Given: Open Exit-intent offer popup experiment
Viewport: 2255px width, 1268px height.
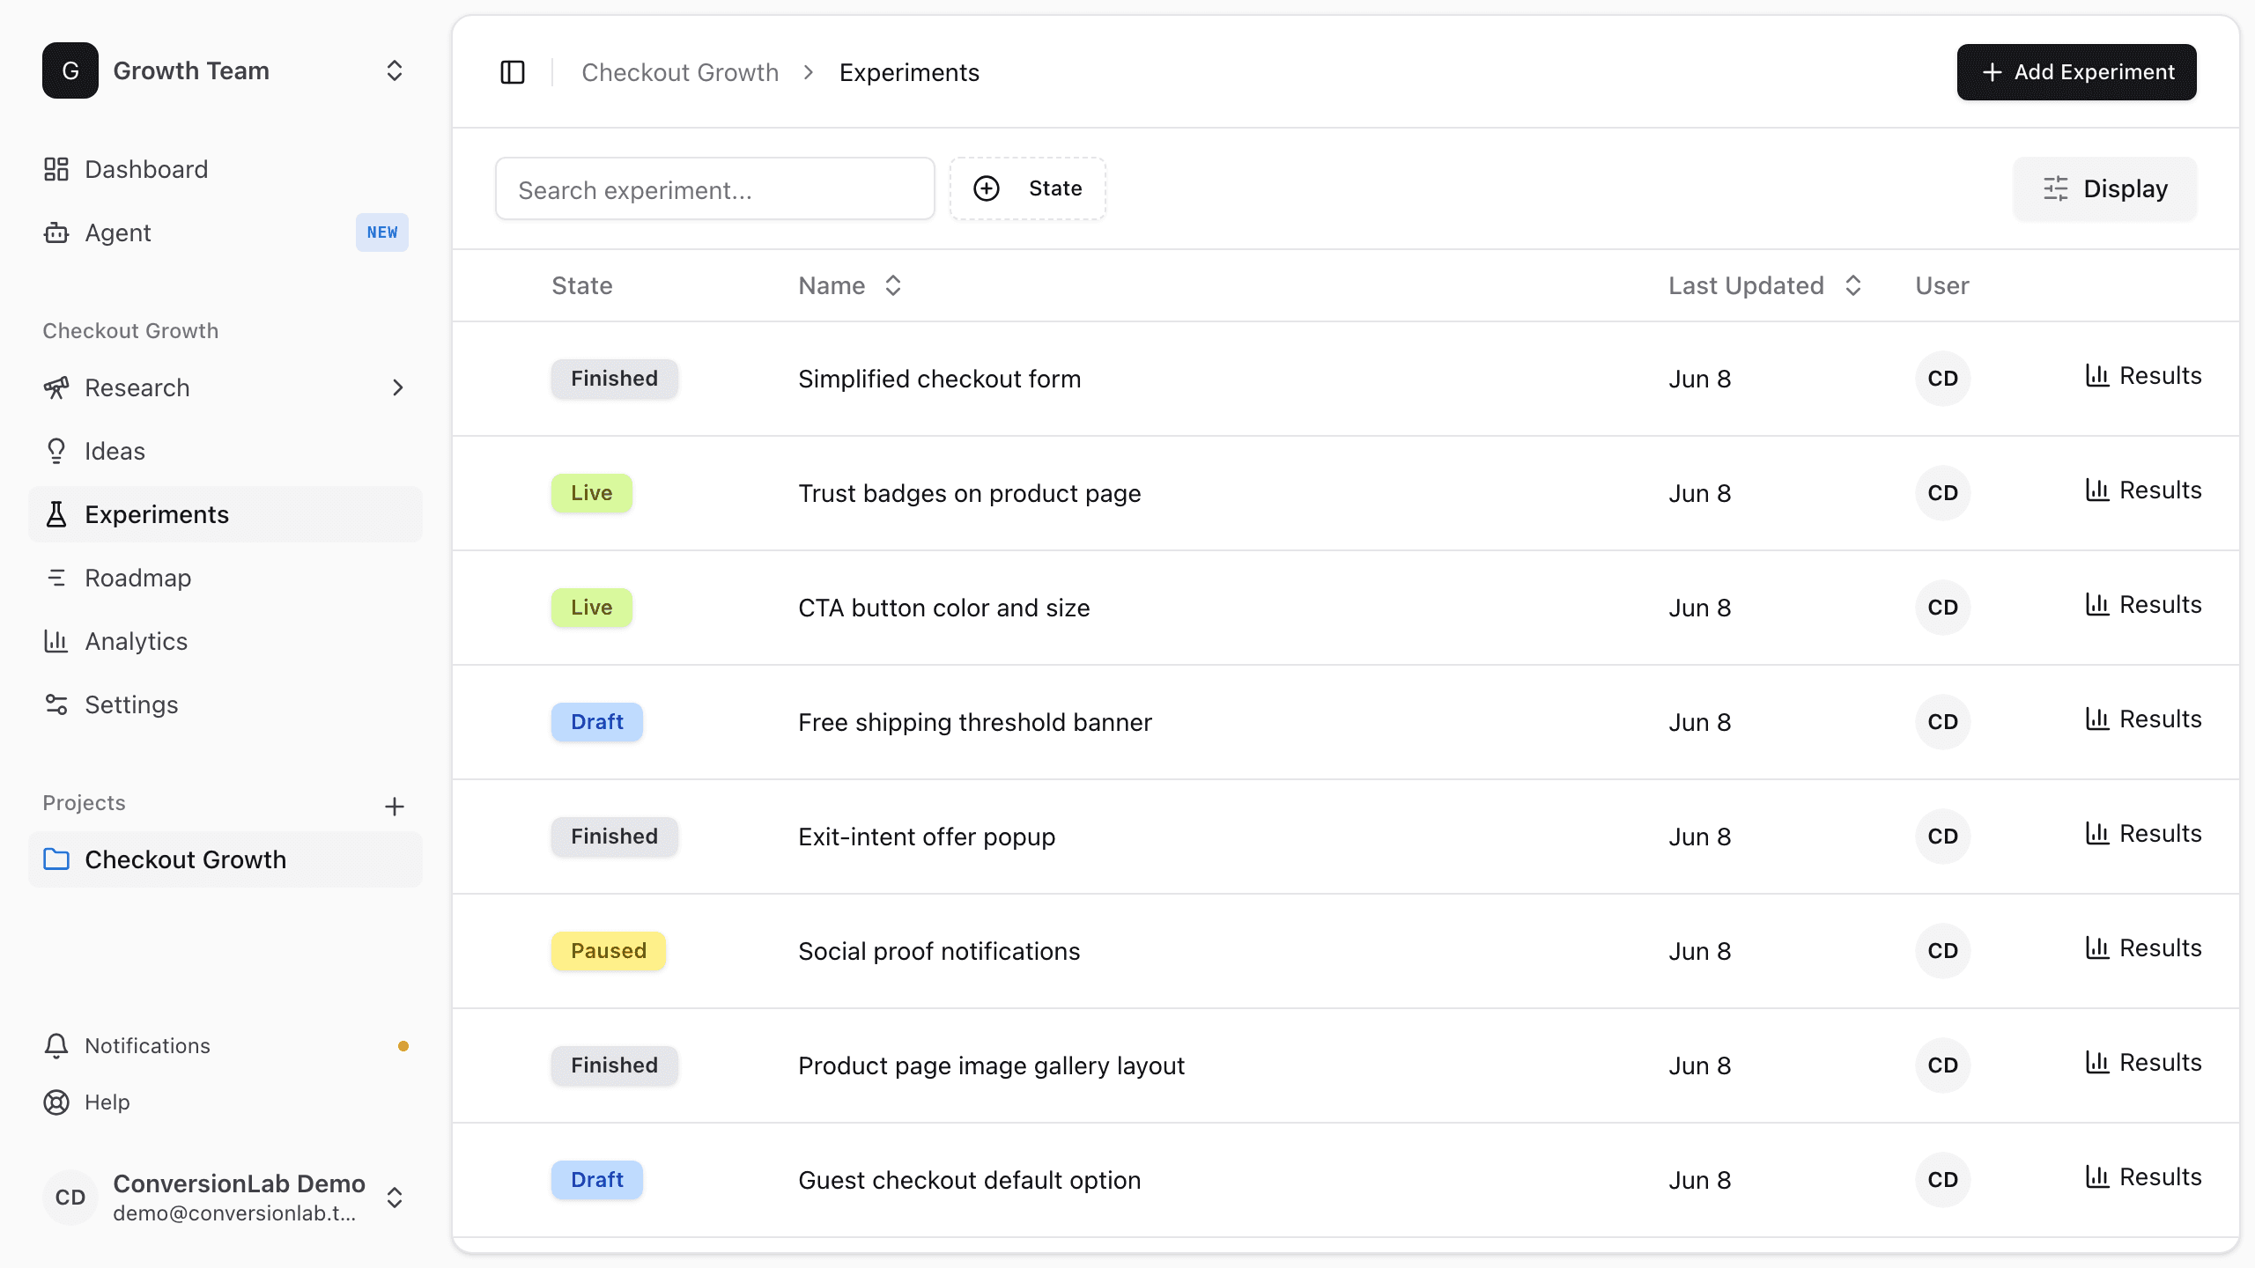Looking at the screenshot, I should pos(927,837).
